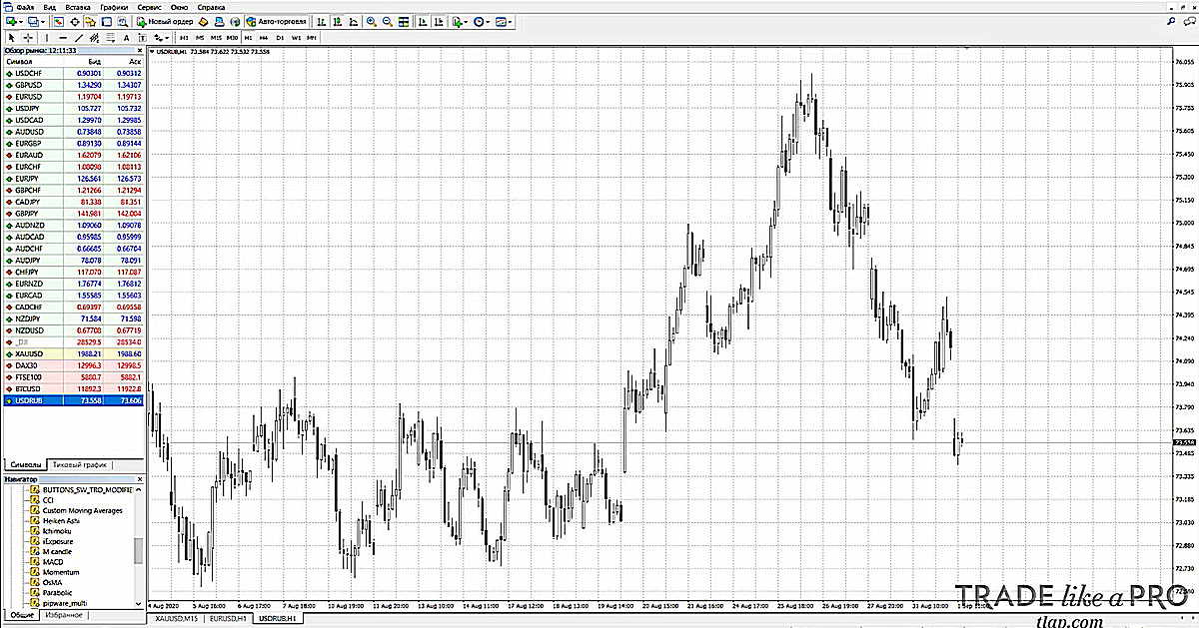Select the trendline drawing tool
1199x628 pixels.
click(79, 38)
